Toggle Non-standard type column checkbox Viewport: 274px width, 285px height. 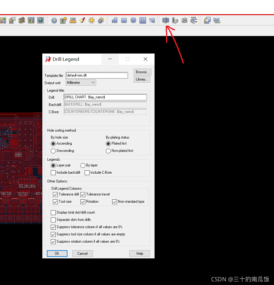115,202
